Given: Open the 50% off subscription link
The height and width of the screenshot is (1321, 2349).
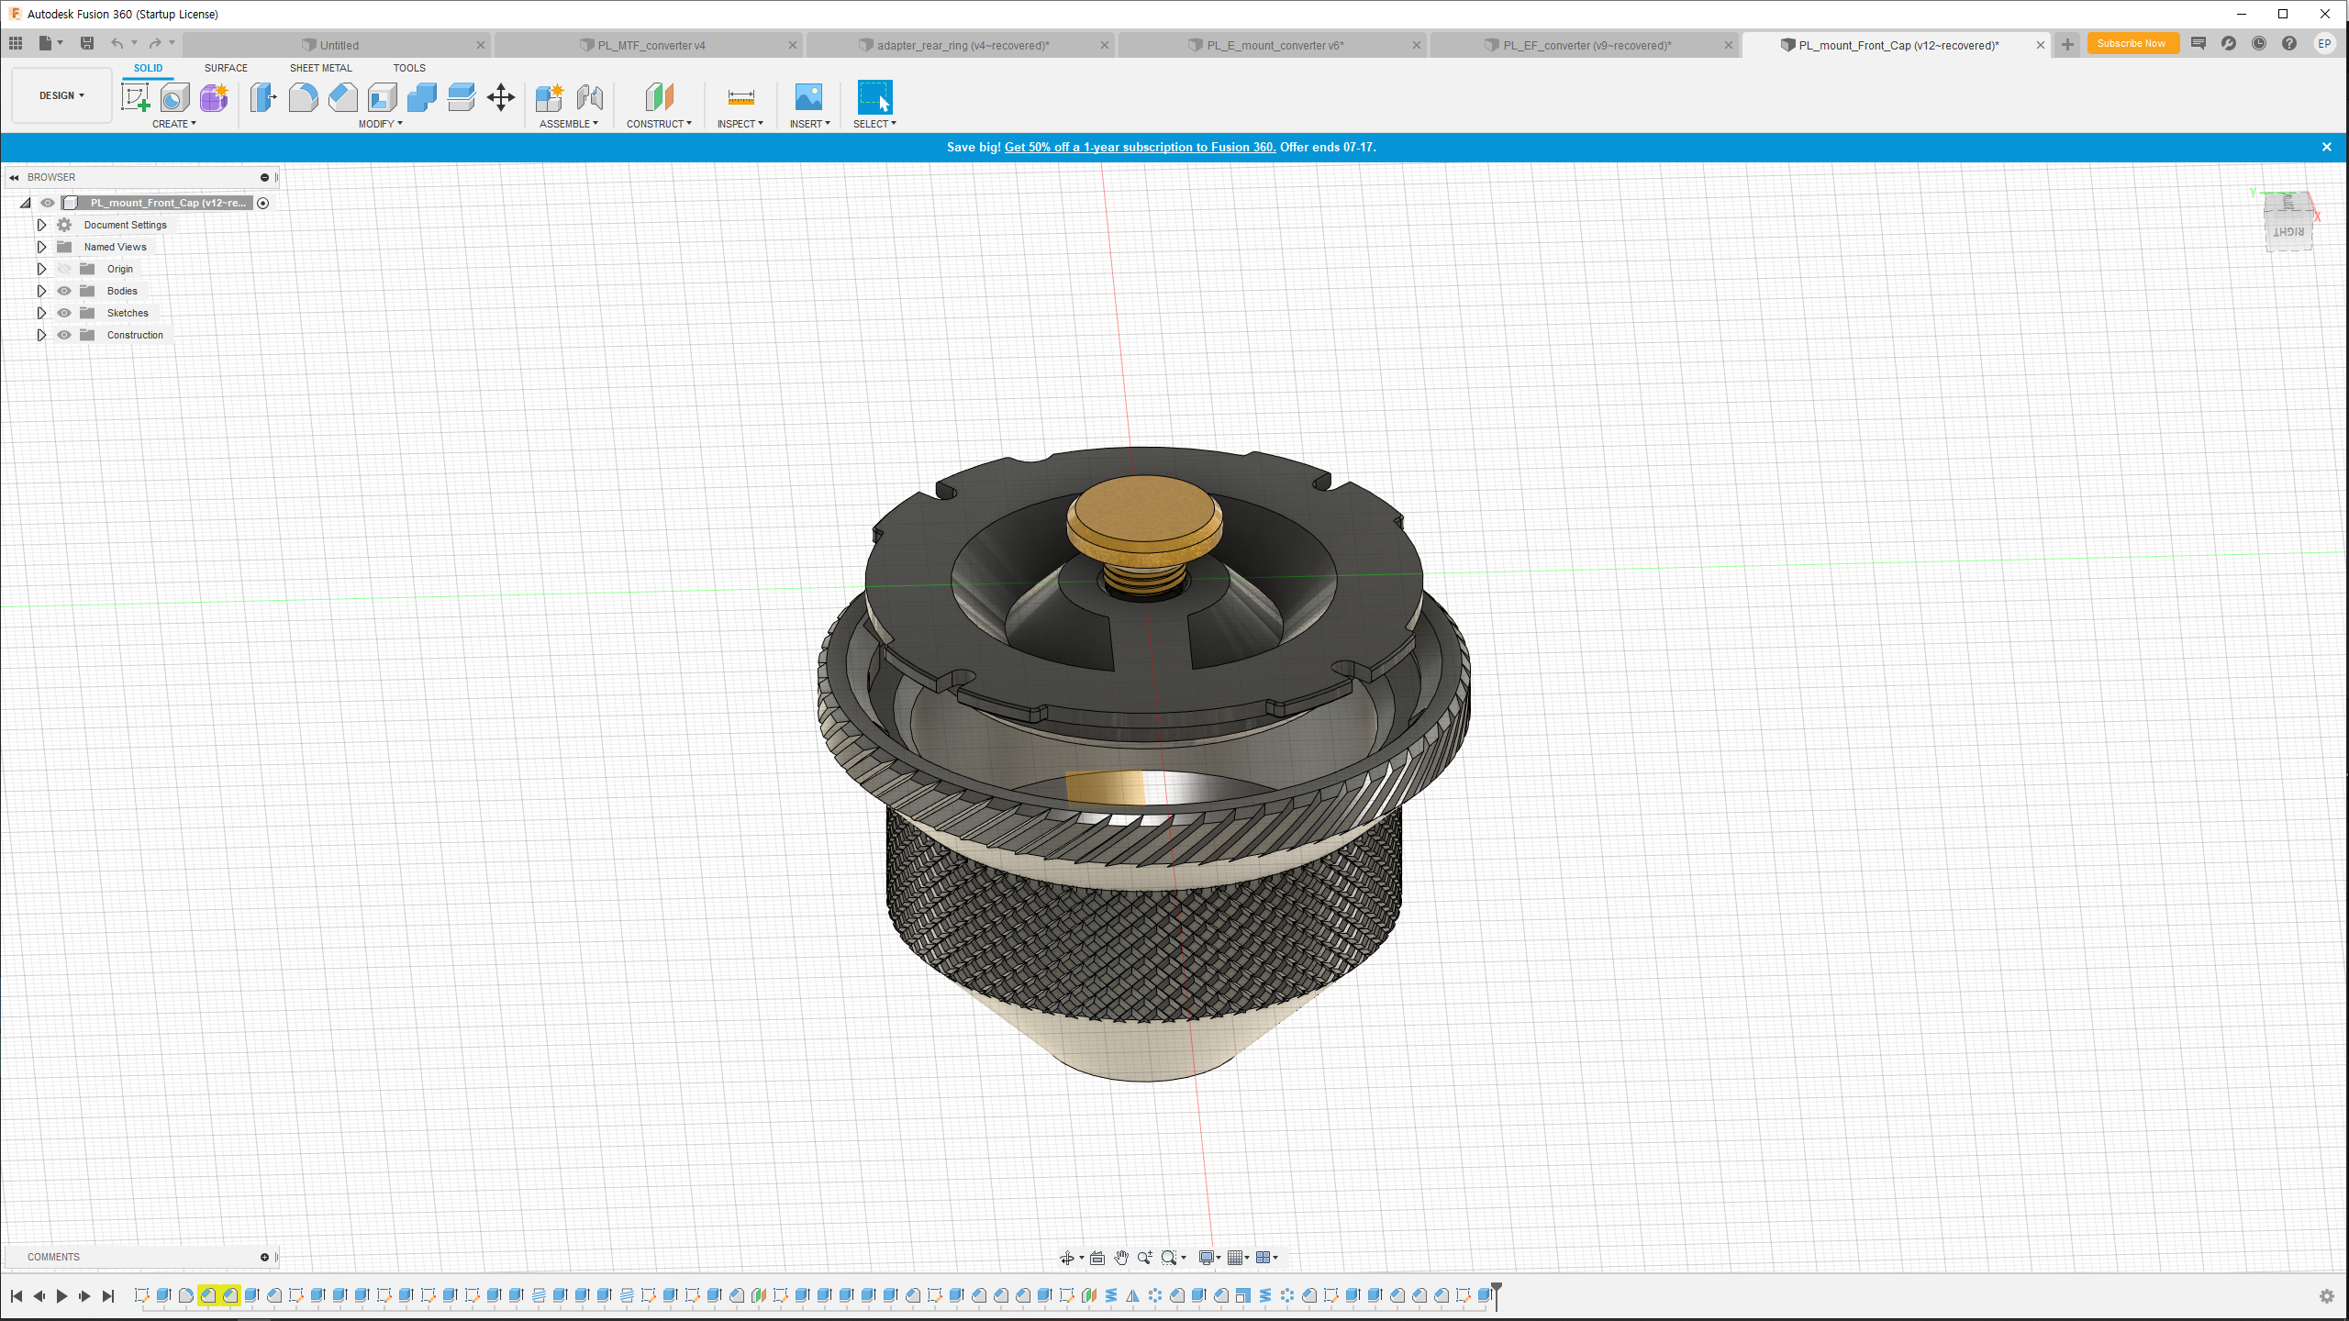Looking at the screenshot, I should [1140, 147].
